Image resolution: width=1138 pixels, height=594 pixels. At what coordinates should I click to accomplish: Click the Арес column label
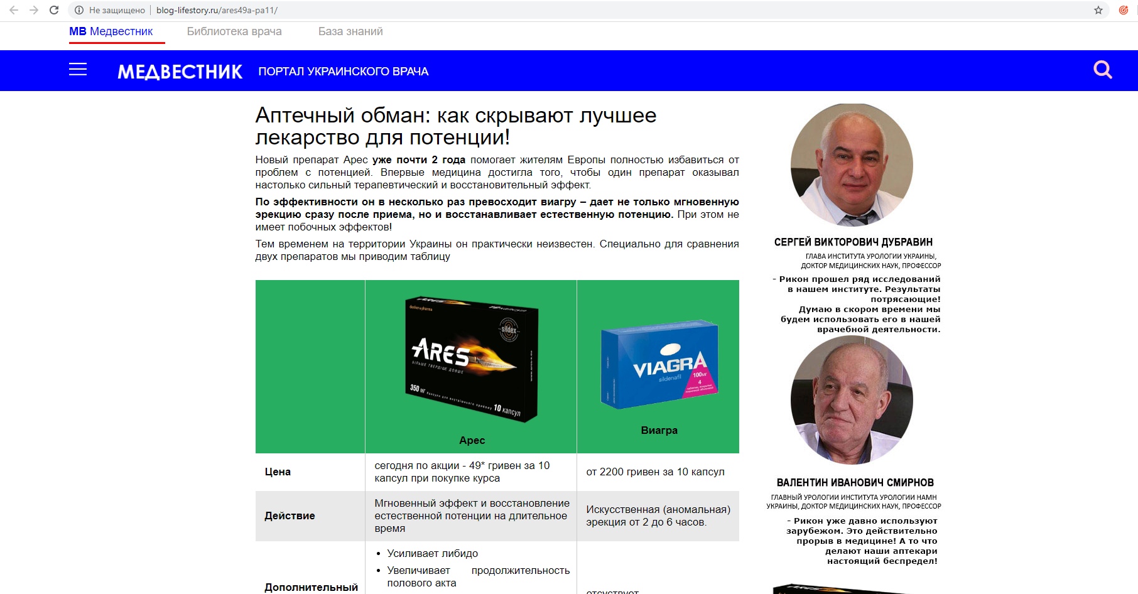472,441
